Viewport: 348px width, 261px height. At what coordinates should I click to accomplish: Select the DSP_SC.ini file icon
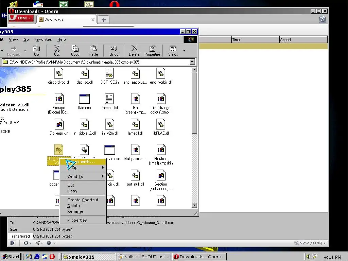point(110,73)
